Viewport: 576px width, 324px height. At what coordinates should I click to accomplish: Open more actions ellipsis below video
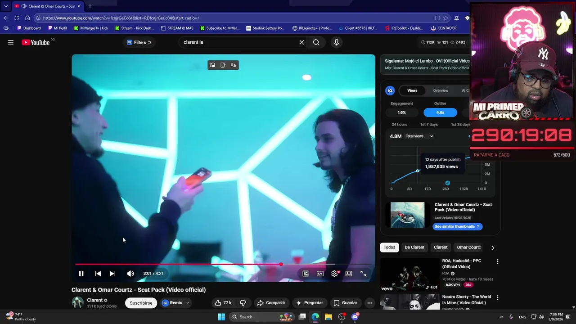tap(369, 303)
